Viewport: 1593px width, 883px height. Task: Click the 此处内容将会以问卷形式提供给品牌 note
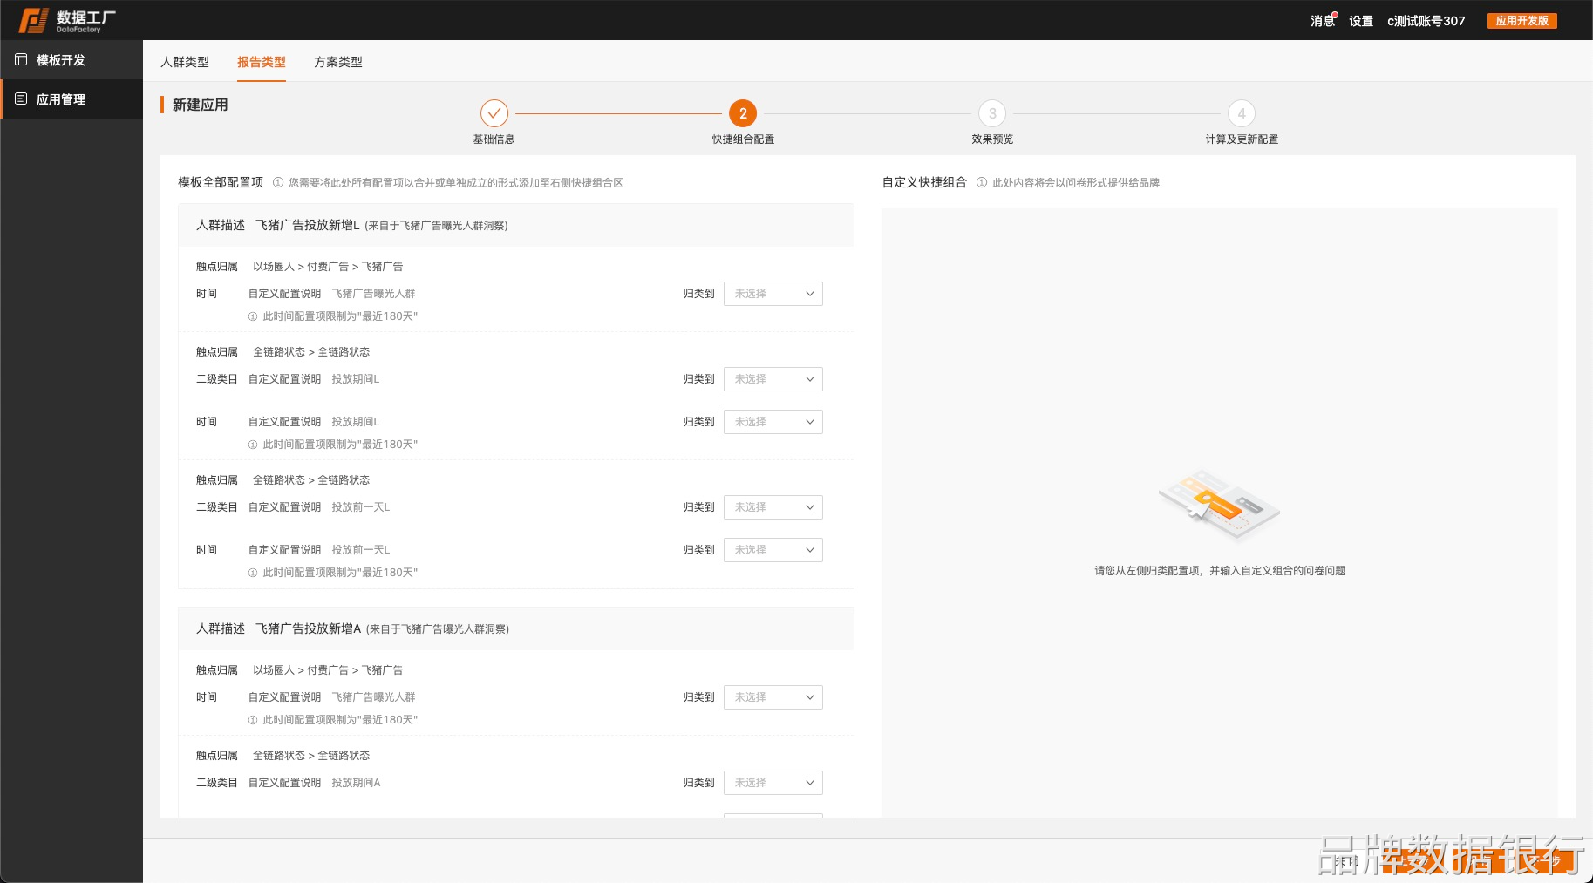[x=1076, y=183]
